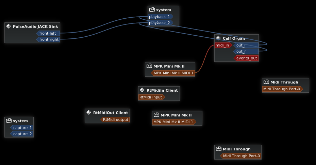Click title of the unconnected MPK Mini Mk II node
This screenshot has height=165, width=316.
click(176, 115)
